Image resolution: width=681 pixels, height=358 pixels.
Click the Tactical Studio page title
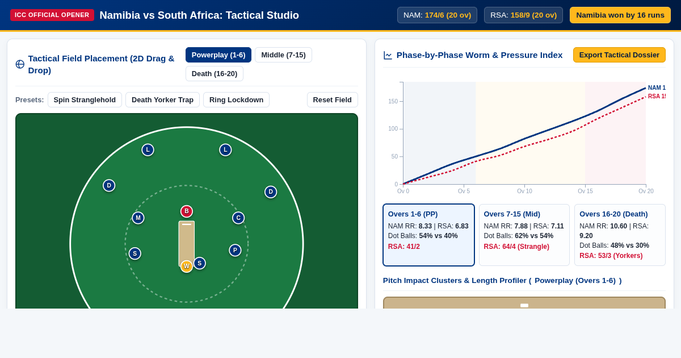[199, 15]
